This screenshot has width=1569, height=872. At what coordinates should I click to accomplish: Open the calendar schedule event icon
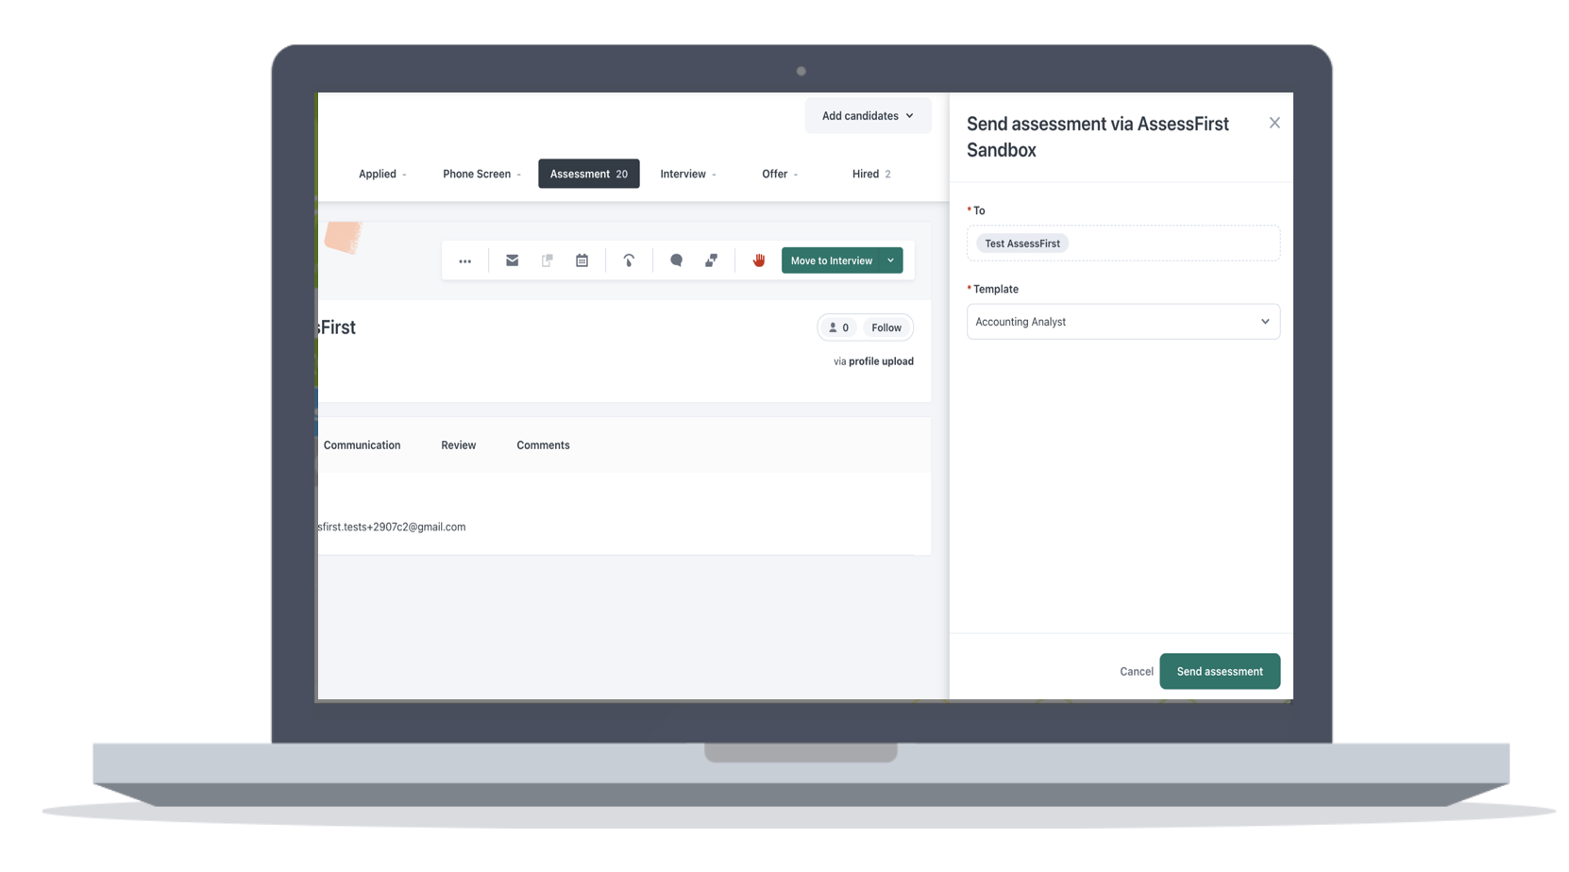[582, 260]
